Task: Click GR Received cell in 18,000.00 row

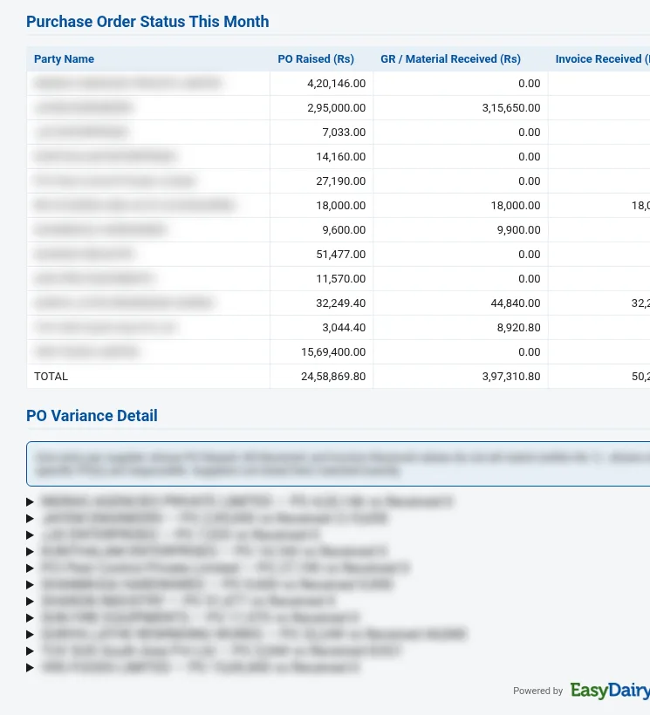Action: pos(516,206)
